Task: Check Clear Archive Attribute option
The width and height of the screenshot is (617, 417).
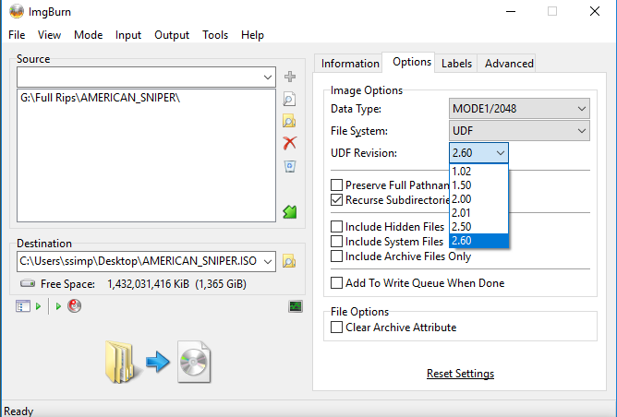Action: click(338, 328)
